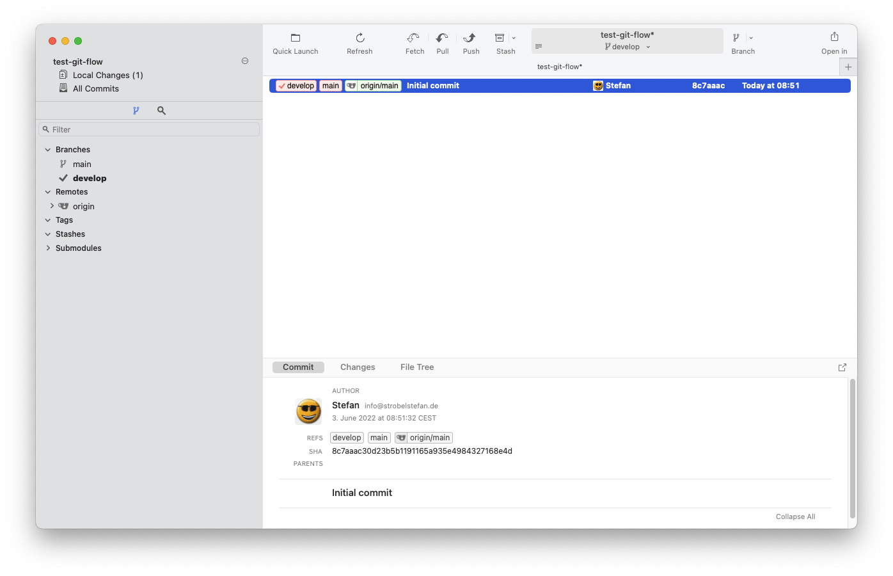Expand the origin remote
The width and height of the screenshot is (893, 576).
(x=52, y=206)
